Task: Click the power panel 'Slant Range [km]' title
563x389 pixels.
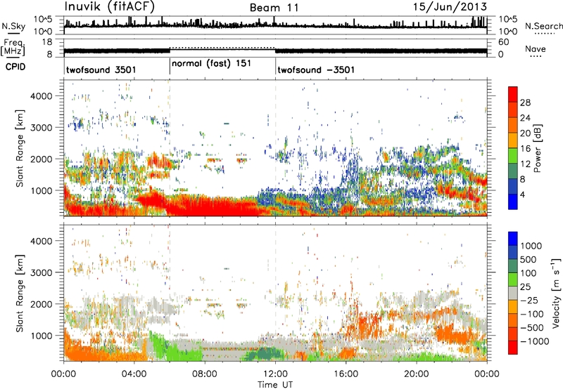Action: click(x=20, y=148)
